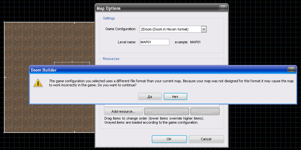
Task: Click OK in Map Options window
Action: pyautogui.click(x=169, y=139)
